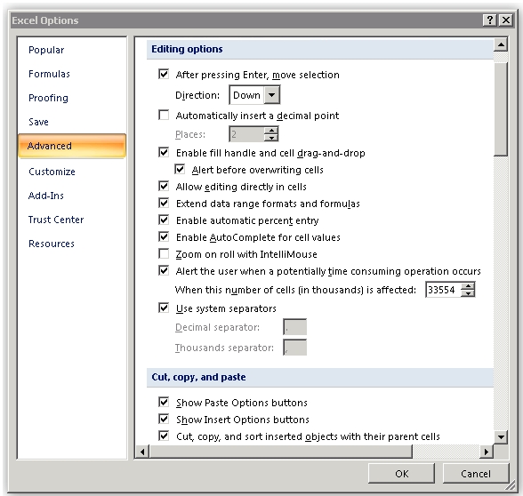Screen dimensions: 523x496
Task: Select the Proofing category
Action: 48,98
